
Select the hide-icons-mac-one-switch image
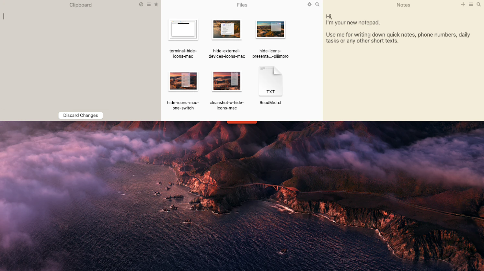tap(183, 81)
